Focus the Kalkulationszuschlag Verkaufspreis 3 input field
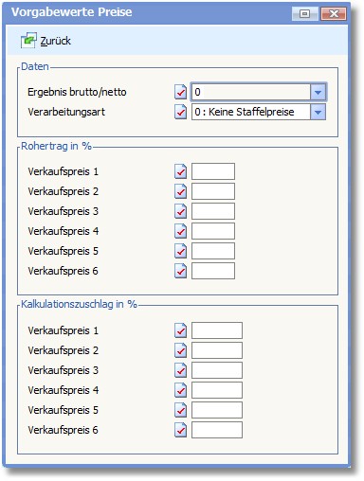Screen dimensions: 364x481 tap(217, 370)
